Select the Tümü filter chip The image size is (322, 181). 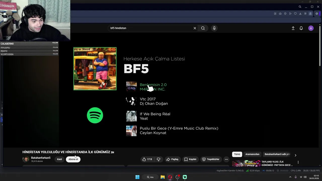(x=237, y=154)
